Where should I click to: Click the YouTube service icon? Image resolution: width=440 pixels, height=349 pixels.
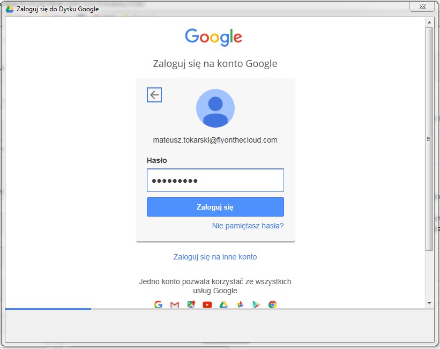coord(207,305)
